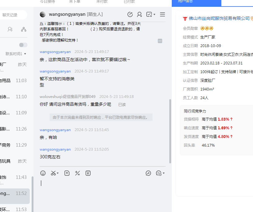Click the upload file icon
The image size is (253, 212).
point(67,173)
